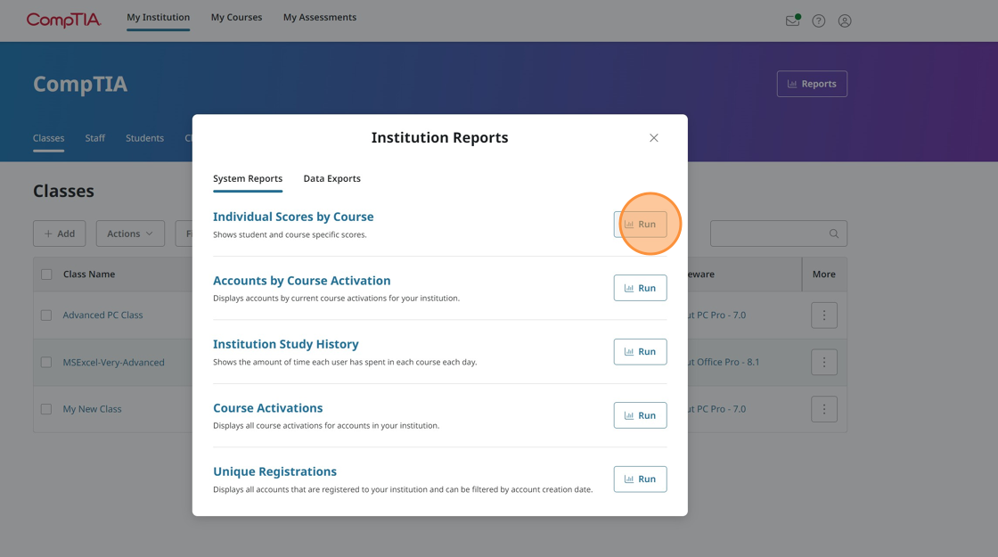Check the My New Class checkbox
998x557 pixels.
(45, 408)
